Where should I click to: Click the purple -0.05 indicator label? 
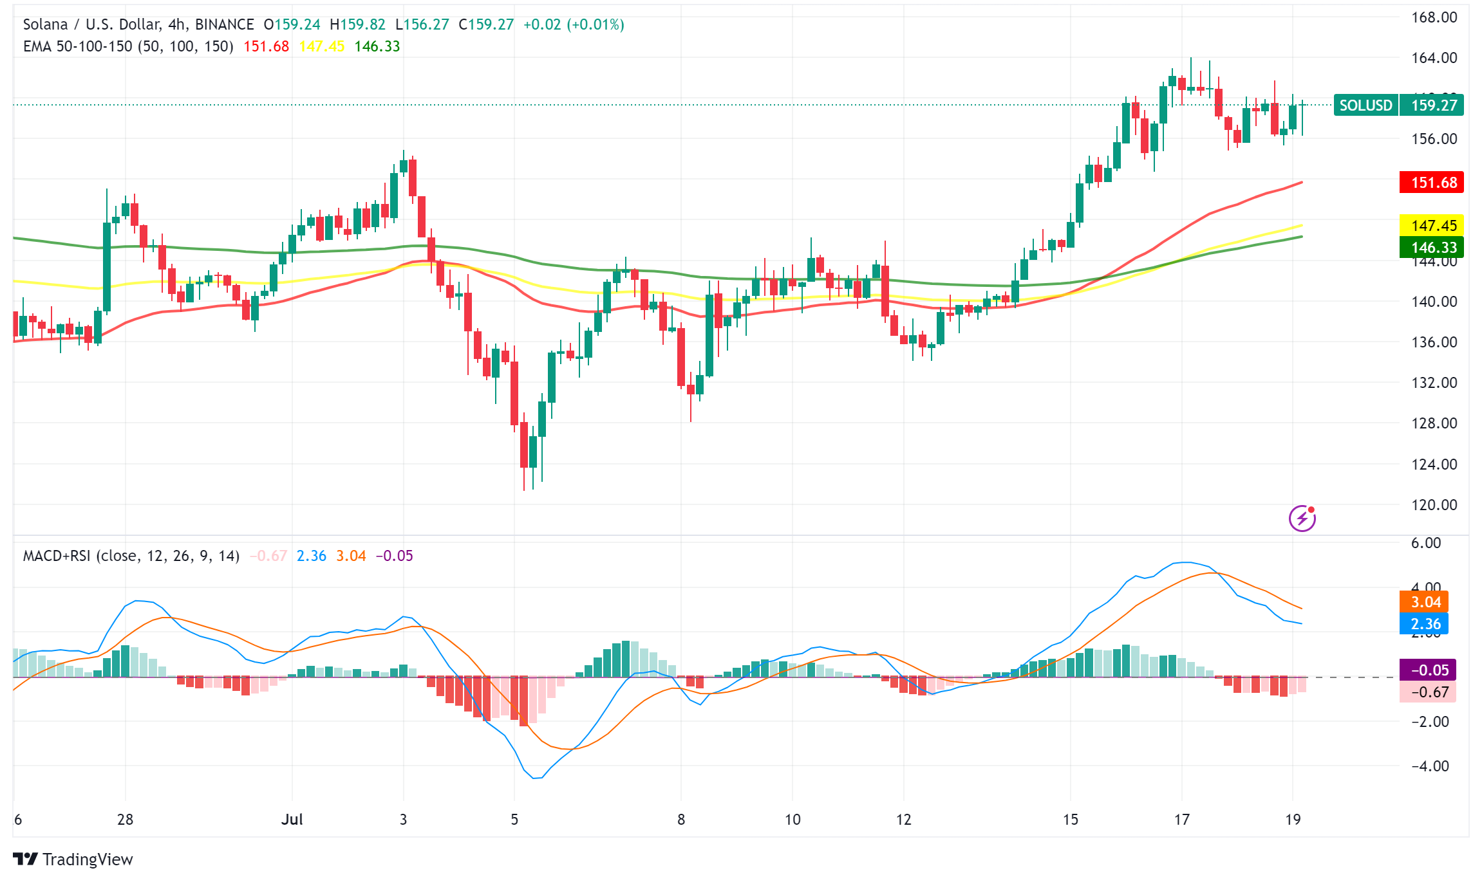coord(1429,670)
